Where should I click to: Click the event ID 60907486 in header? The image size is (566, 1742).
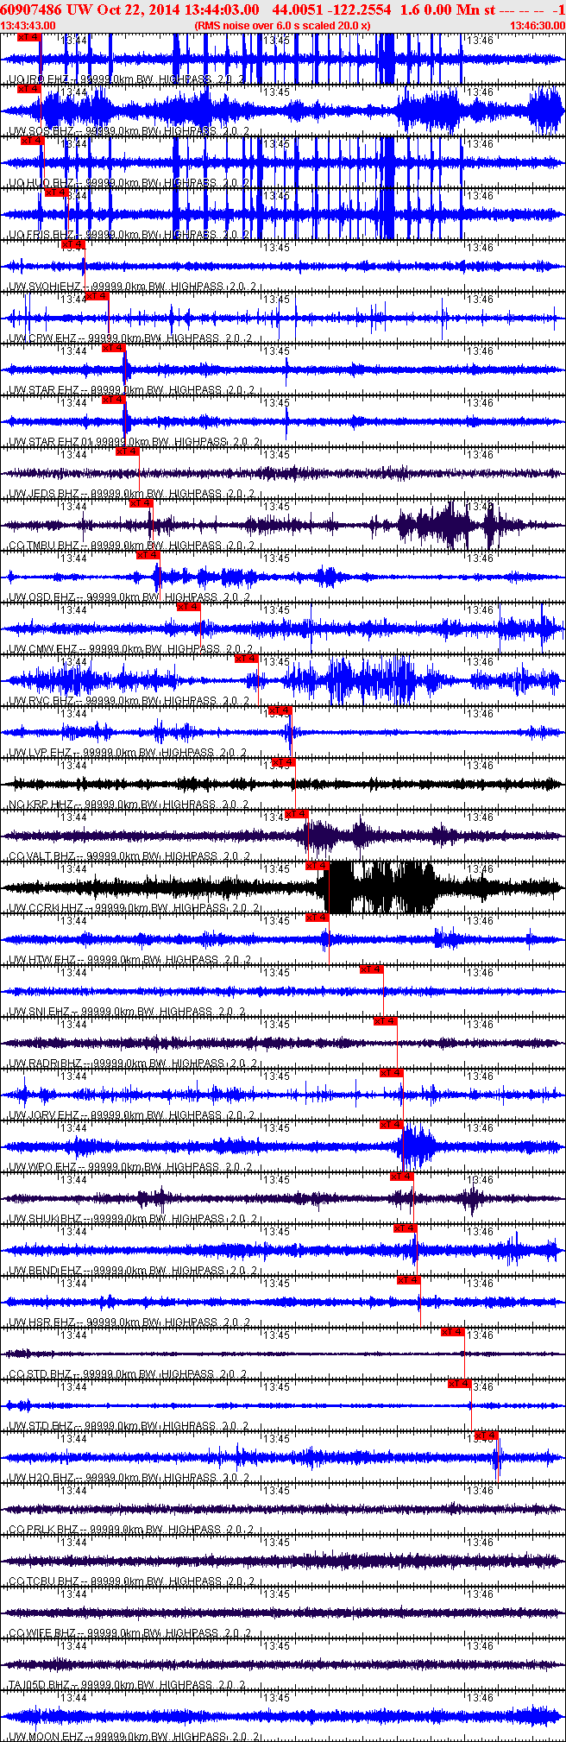click(32, 9)
